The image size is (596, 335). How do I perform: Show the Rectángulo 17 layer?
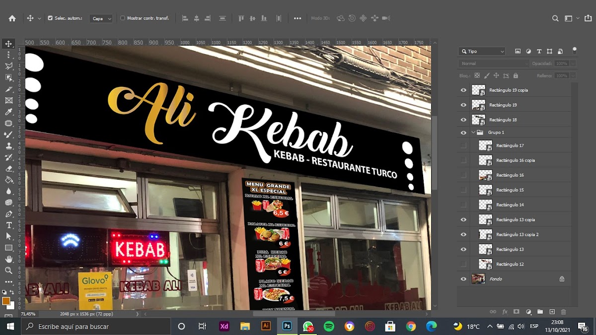pos(463,145)
